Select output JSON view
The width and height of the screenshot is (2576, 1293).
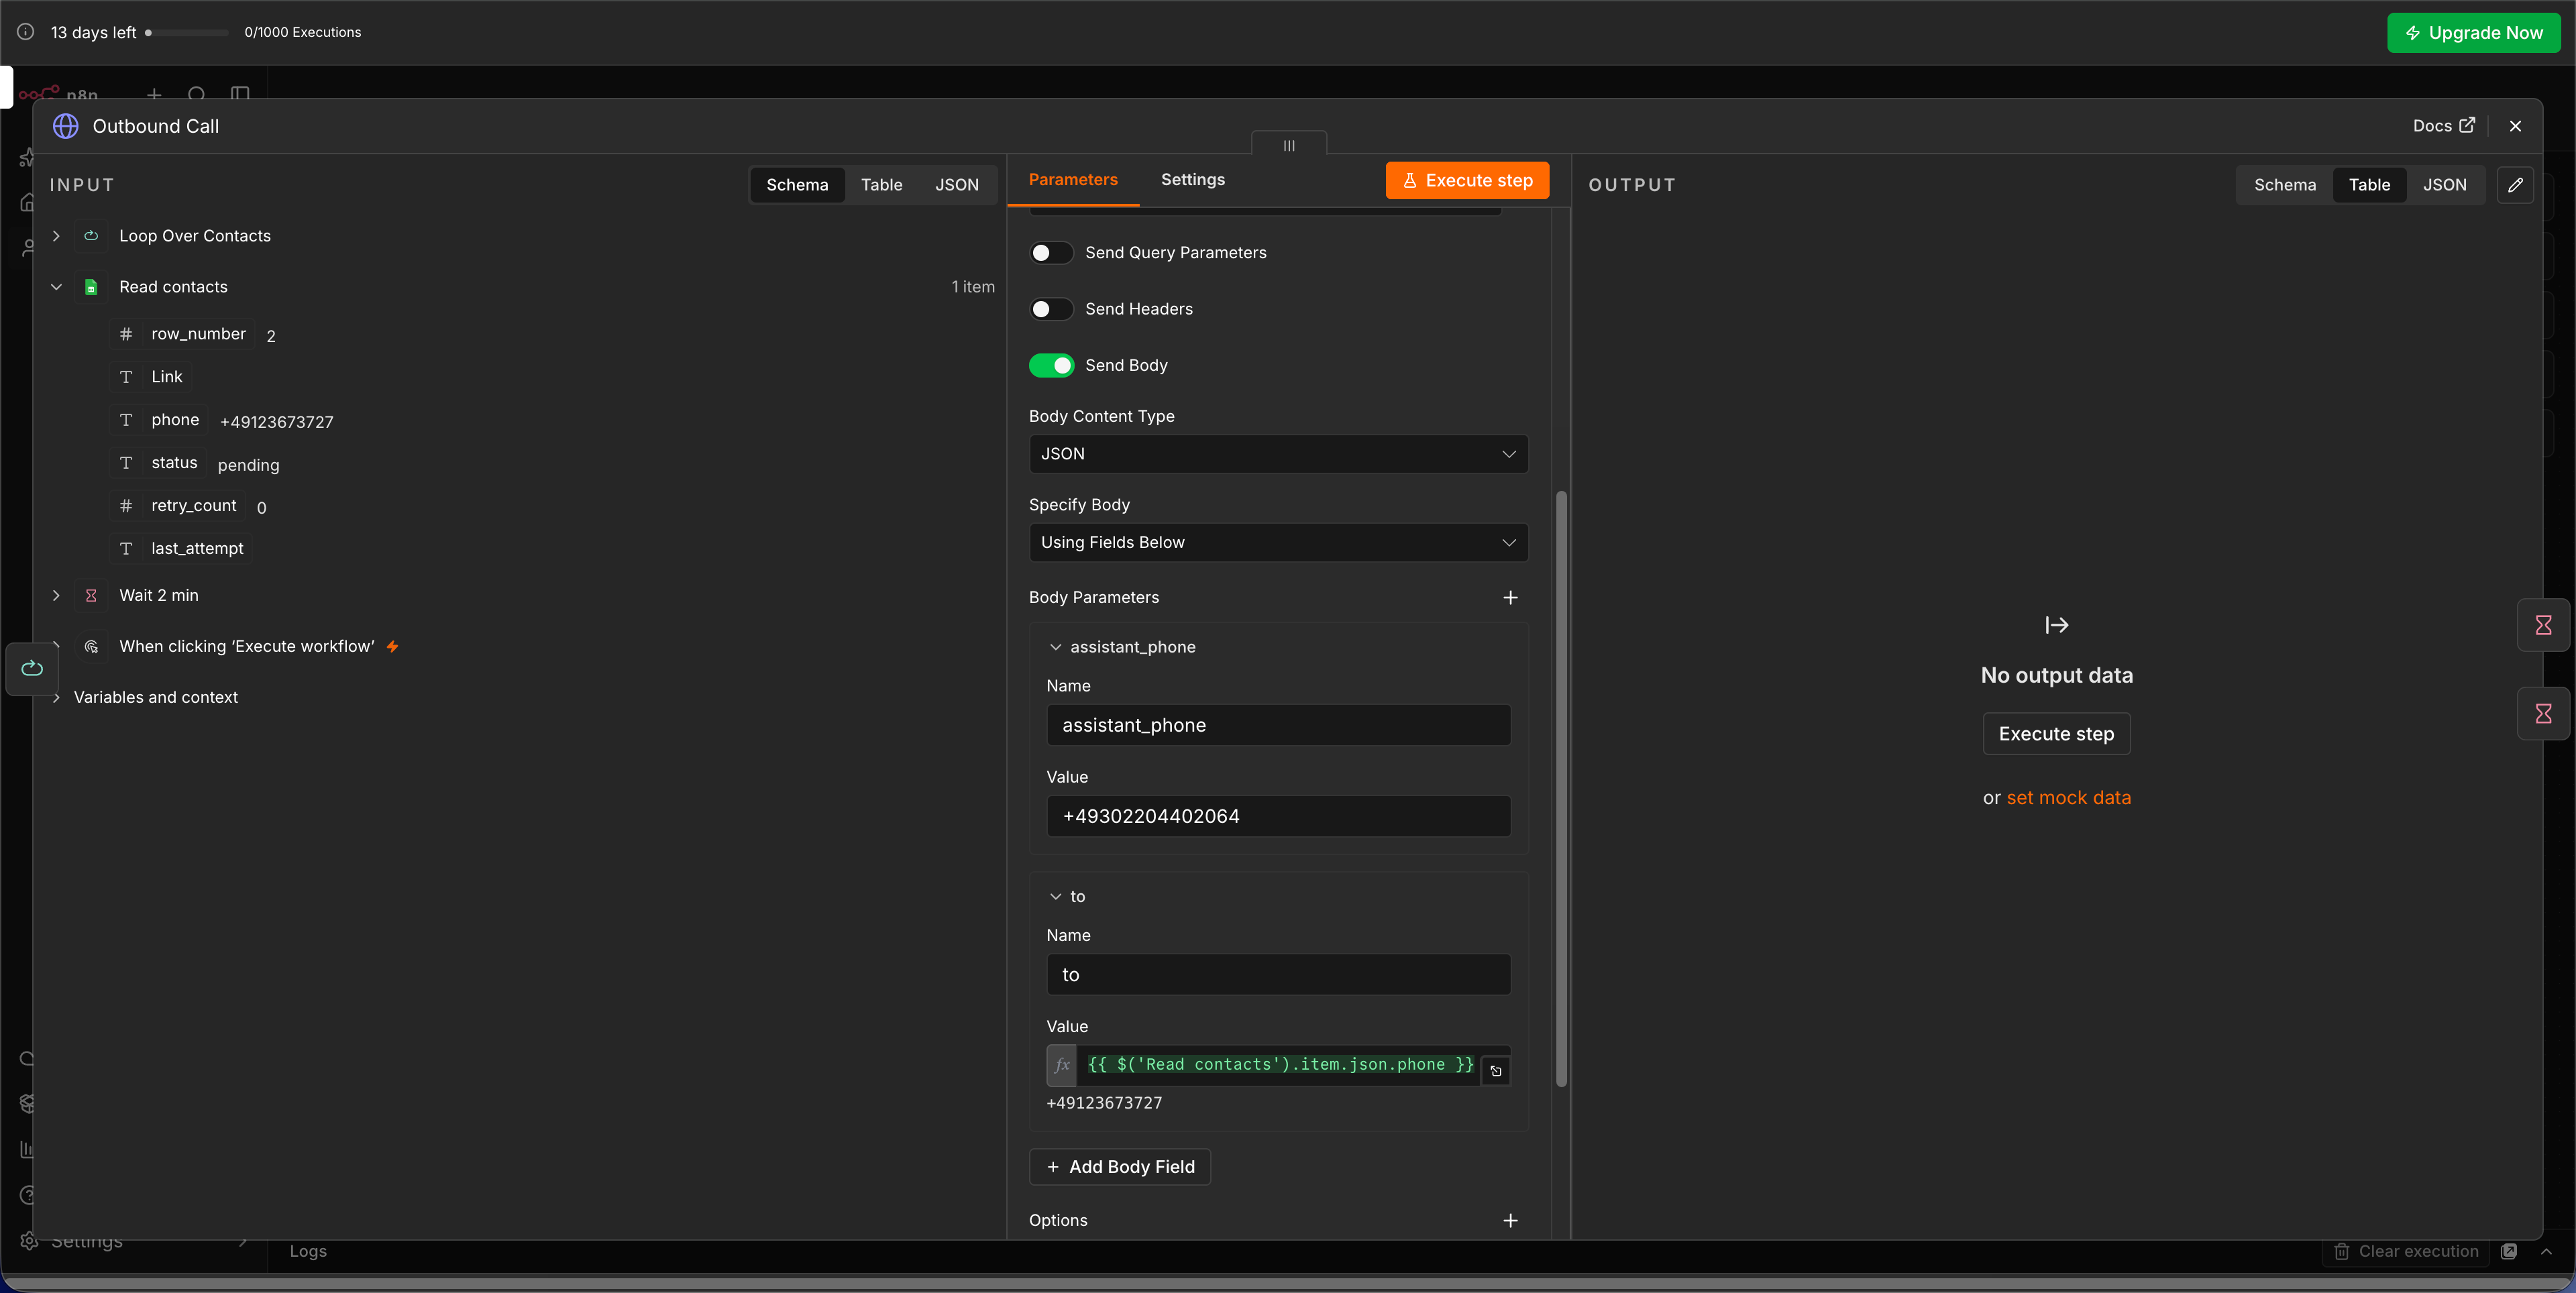coord(2444,185)
